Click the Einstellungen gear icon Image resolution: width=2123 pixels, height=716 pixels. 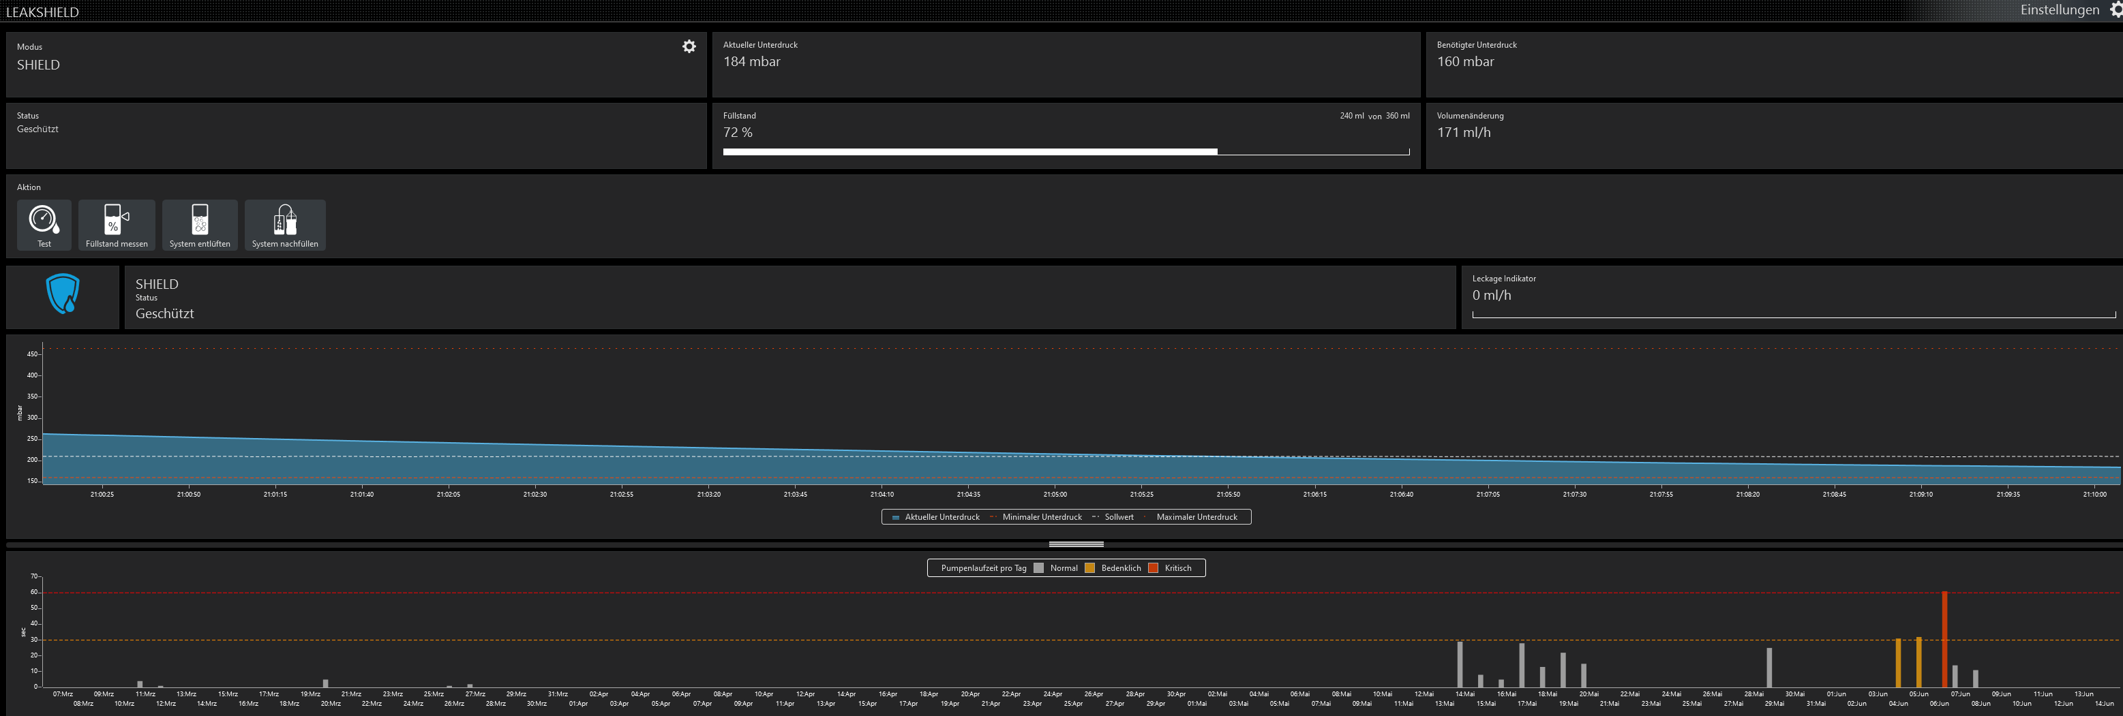pyautogui.click(x=2114, y=10)
